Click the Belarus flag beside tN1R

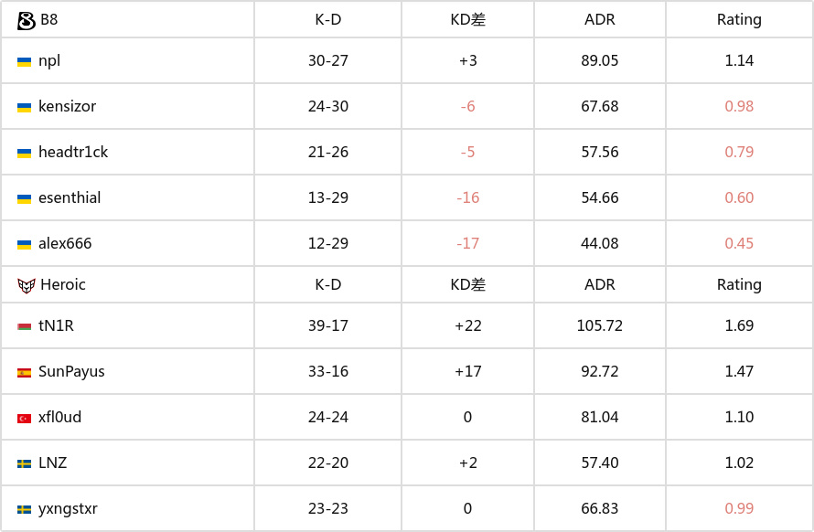click(25, 327)
